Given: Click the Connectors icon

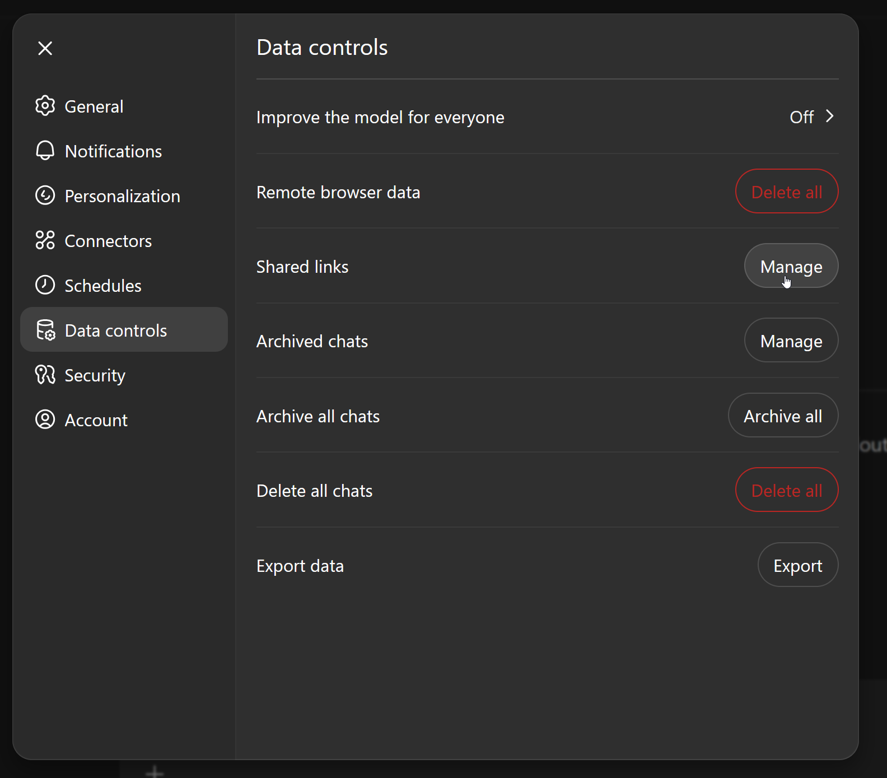Looking at the screenshot, I should pos(45,240).
